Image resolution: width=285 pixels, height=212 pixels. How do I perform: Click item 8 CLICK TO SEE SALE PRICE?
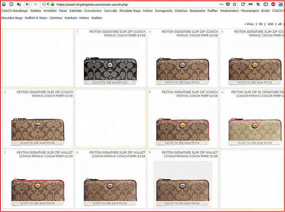click(x=110, y=203)
